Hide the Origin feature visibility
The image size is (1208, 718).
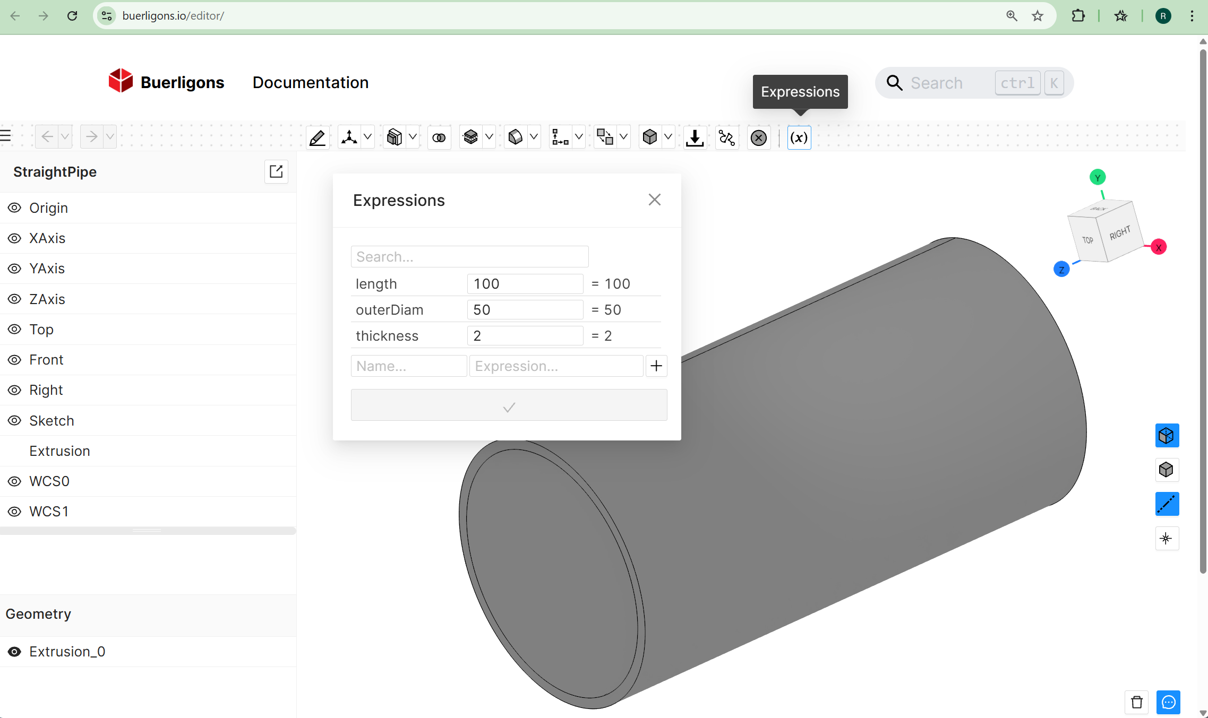14,207
